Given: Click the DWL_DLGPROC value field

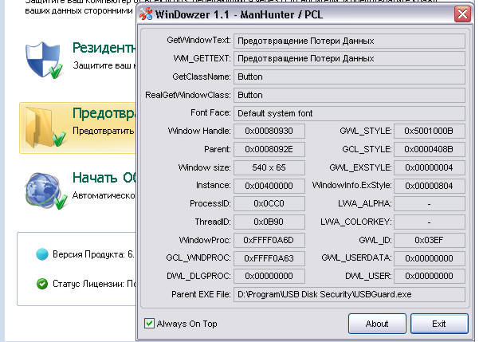Looking at the screenshot, I should pyautogui.click(x=269, y=276).
